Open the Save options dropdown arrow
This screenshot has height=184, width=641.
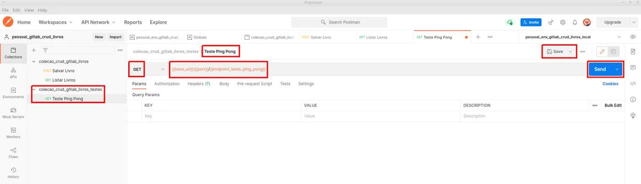[x=570, y=52]
